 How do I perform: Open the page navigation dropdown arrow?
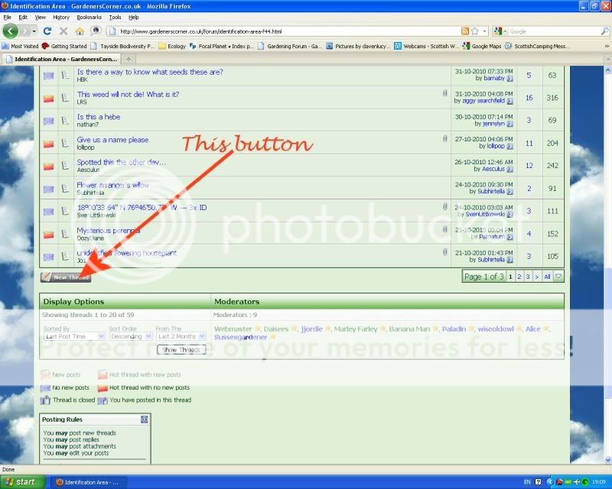click(558, 277)
